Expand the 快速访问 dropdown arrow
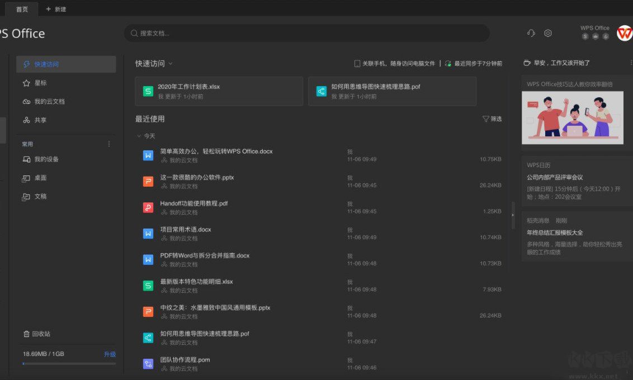 172,63
